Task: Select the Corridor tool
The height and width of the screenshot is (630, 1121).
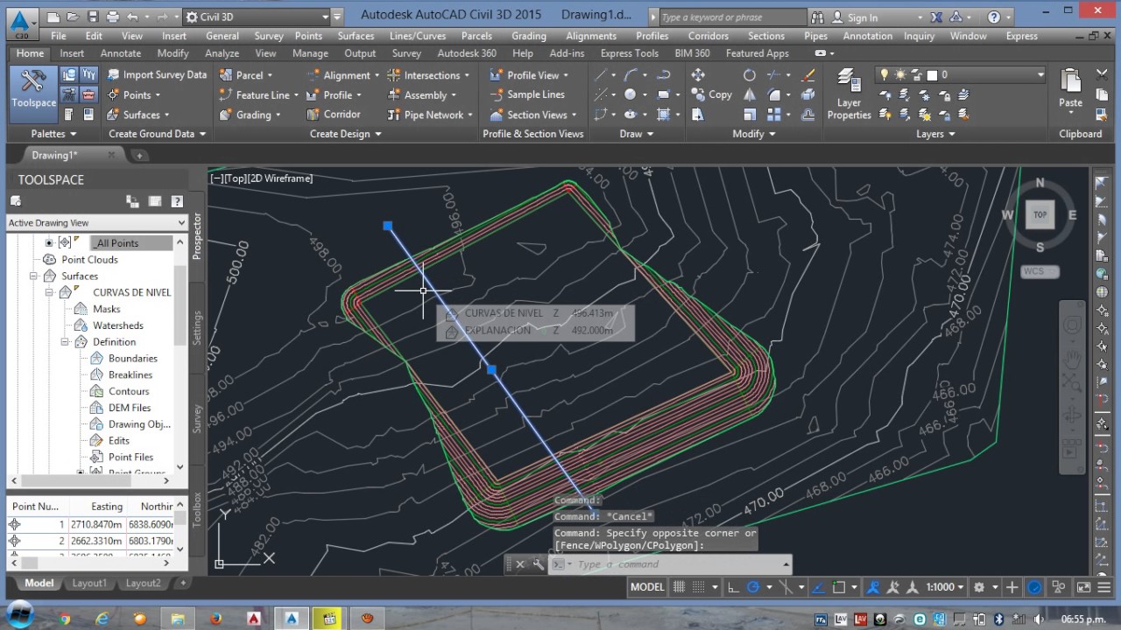Action: pos(334,115)
